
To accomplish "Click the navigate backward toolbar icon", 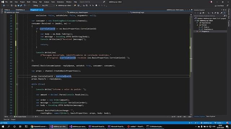I will [x=4, y=6].
